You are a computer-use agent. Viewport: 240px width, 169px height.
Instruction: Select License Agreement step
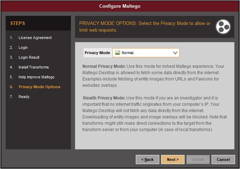[35, 38]
